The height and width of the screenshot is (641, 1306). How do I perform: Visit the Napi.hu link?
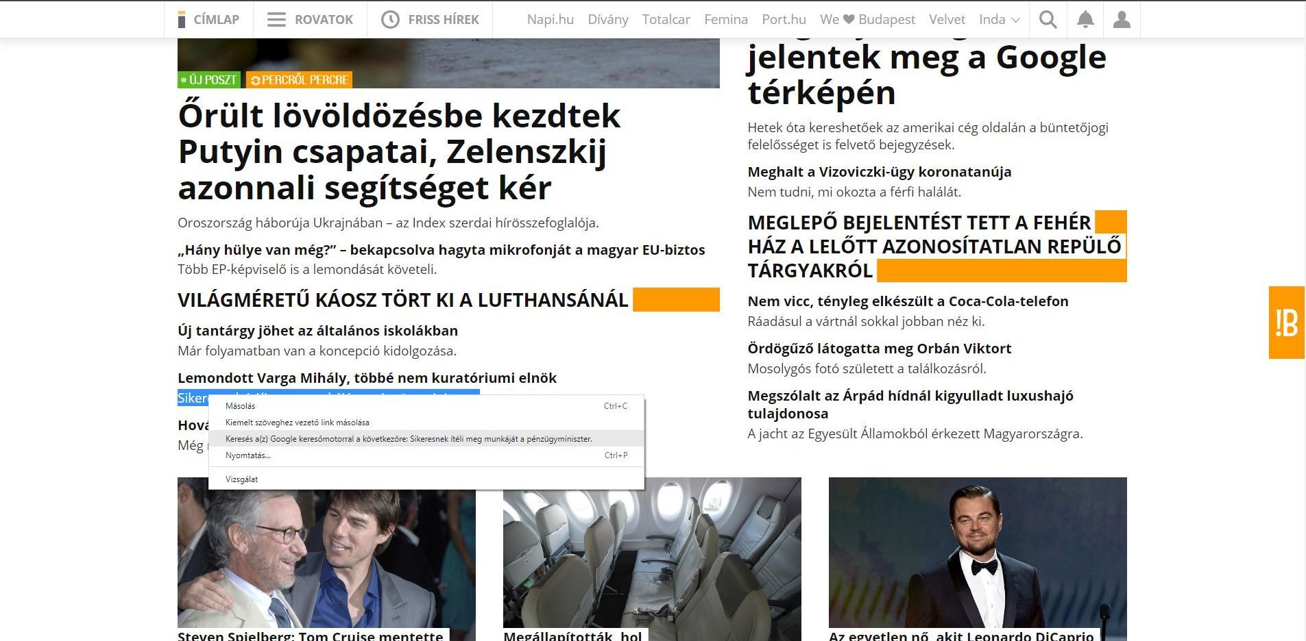pyautogui.click(x=551, y=20)
